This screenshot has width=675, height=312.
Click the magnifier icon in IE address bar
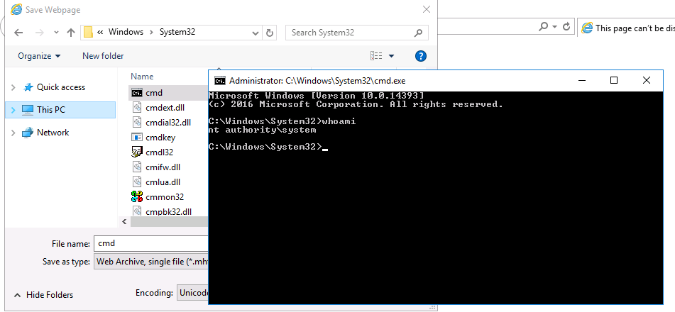(544, 27)
